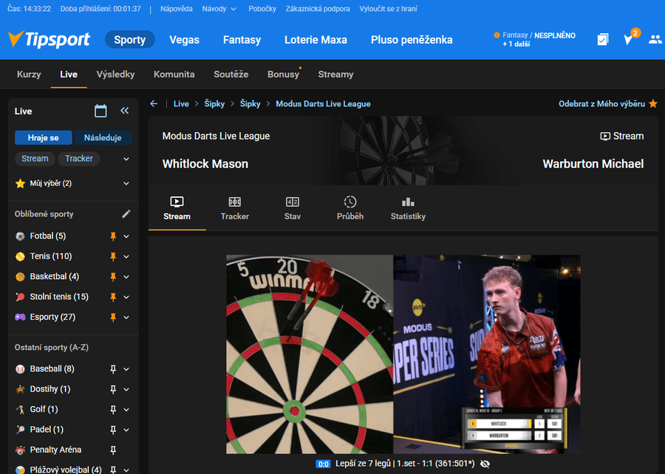Click the Golf player icon
The image size is (665, 474).
20,410
